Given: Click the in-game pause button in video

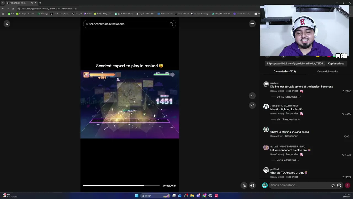Looking at the screenshot, I should pyautogui.click(x=172, y=74).
